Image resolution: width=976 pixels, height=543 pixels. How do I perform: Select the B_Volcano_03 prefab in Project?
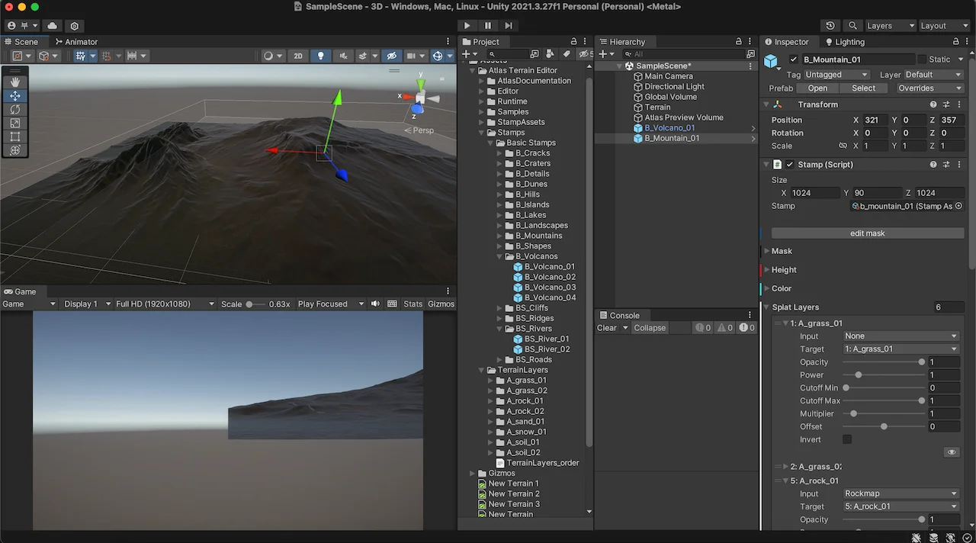(x=550, y=288)
